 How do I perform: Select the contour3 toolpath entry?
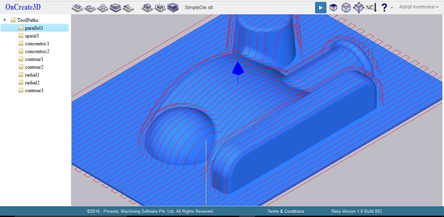click(34, 90)
